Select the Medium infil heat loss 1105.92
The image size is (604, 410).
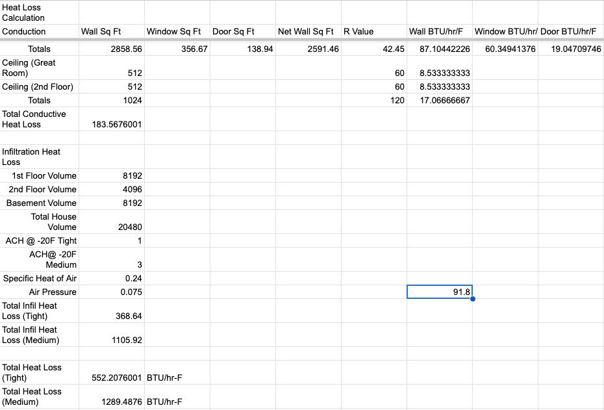(x=112, y=335)
